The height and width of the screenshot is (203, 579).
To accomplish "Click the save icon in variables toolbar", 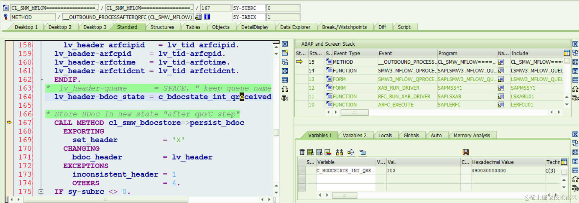I will [x=466, y=152].
